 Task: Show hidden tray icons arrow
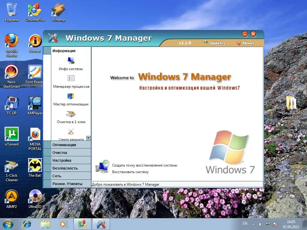(254, 224)
